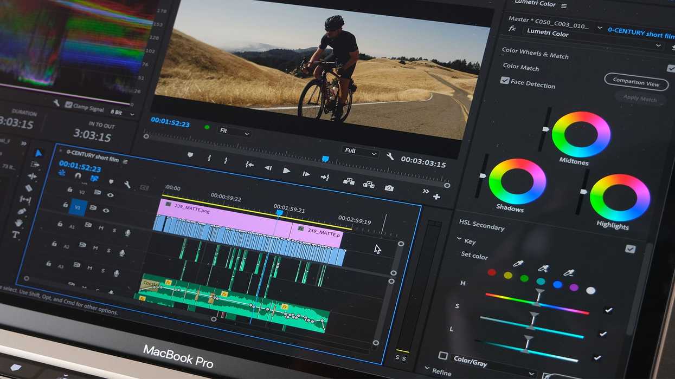Image resolution: width=675 pixels, height=379 pixels.
Task: Select the Hand tool
Action: click(19, 223)
